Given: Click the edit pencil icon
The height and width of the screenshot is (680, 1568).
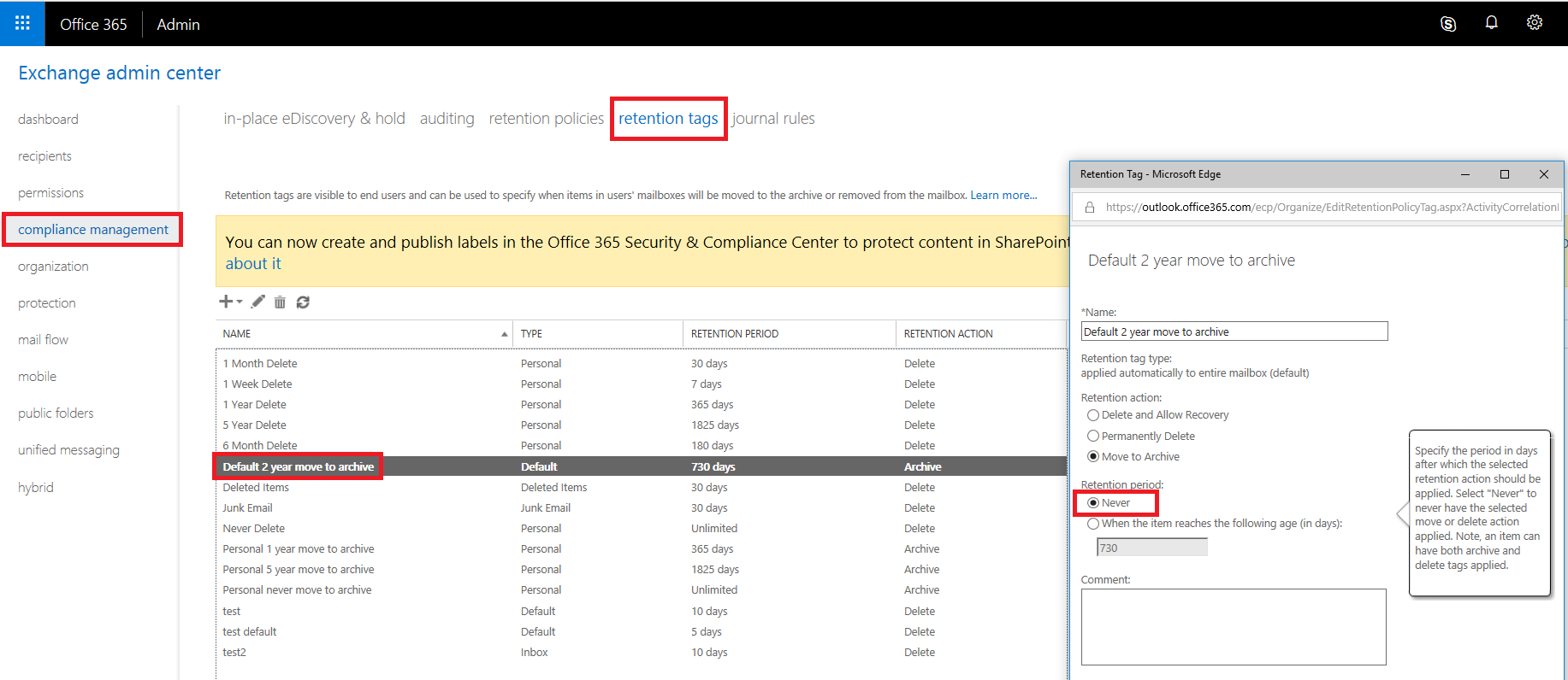Looking at the screenshot, I should (x=257, y=302).
